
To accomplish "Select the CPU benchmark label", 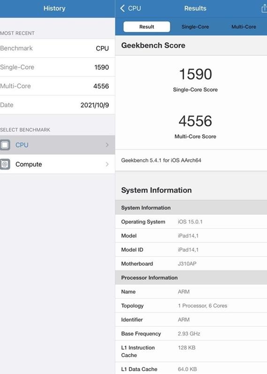I will click(x=22, y=145).
